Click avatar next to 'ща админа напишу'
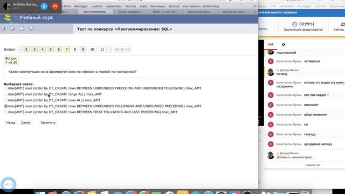345x194 pixels. (271, 144)
